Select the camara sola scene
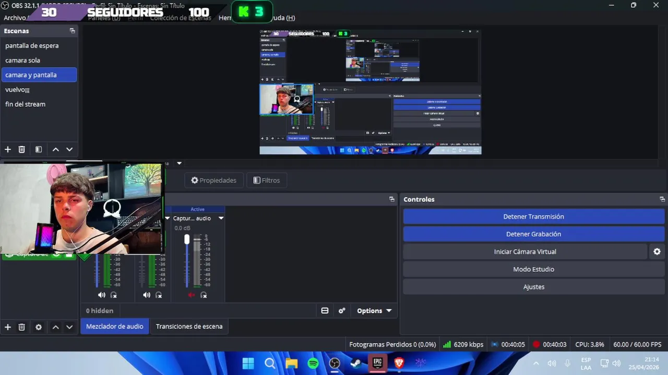668x375 pixels. coord(39,60)
